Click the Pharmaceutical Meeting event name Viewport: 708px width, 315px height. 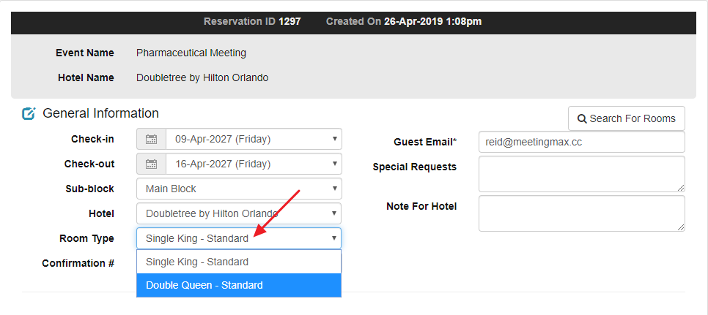pyautogui.click(x=191, y=53)
